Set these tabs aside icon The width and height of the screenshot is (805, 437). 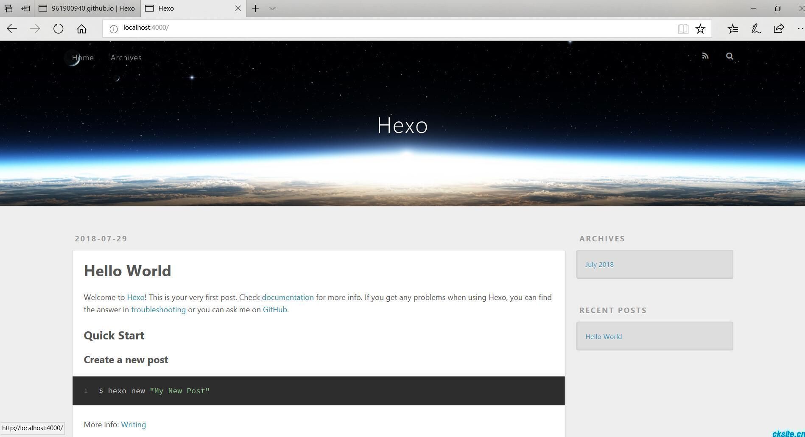point(25,8)
